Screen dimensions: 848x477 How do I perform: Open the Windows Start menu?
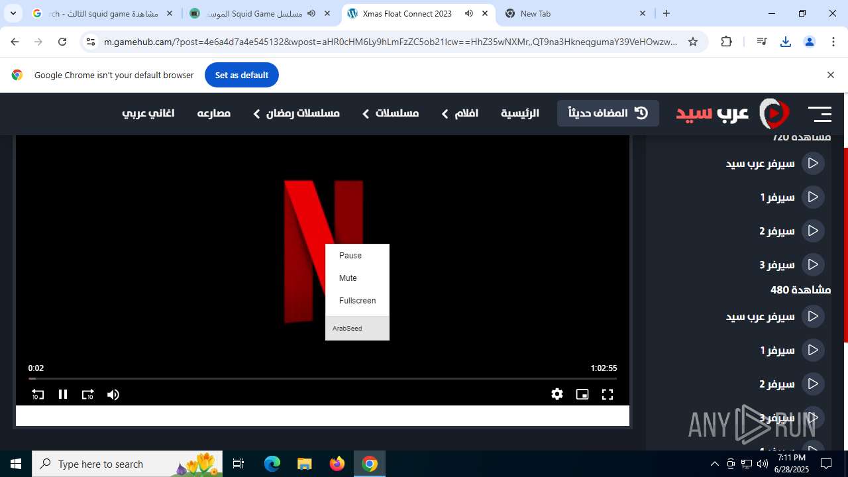click(x=16, y=464)
